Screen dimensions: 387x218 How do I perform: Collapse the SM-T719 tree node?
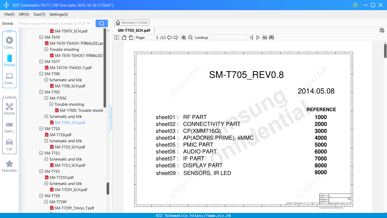[x=41, y=196]
